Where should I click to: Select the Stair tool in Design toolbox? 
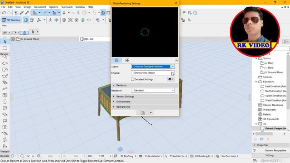click(x=5, y=82)
